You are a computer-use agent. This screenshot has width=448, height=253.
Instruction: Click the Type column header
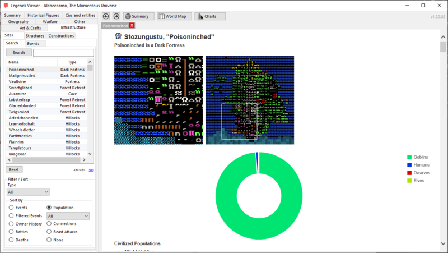72,62
